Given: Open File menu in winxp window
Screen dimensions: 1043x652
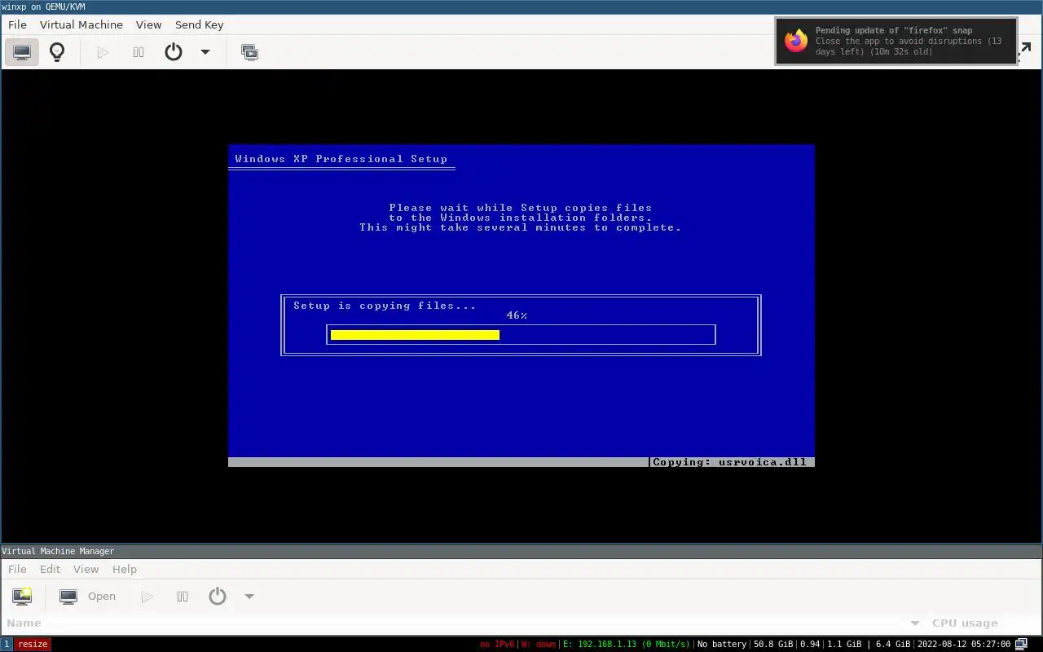Looking at the screenshot, I should [17, 24].
